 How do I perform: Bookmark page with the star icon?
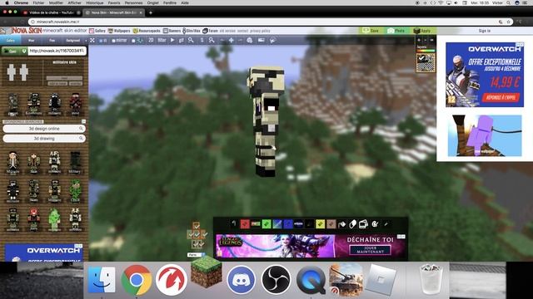(509, 22)
